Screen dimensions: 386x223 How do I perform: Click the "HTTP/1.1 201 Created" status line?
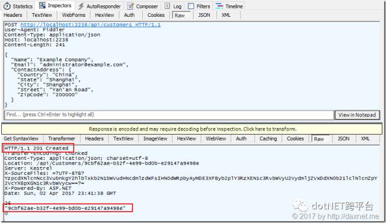[36, 148]
